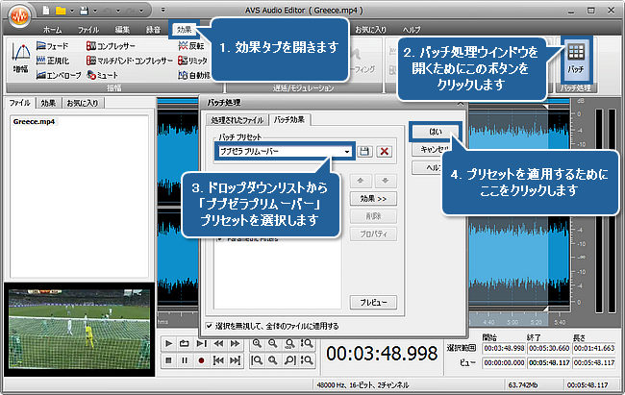Click the fast forward playback button
Image resolution: width=625 pixels, height=395 pixels.
[236, 343]
